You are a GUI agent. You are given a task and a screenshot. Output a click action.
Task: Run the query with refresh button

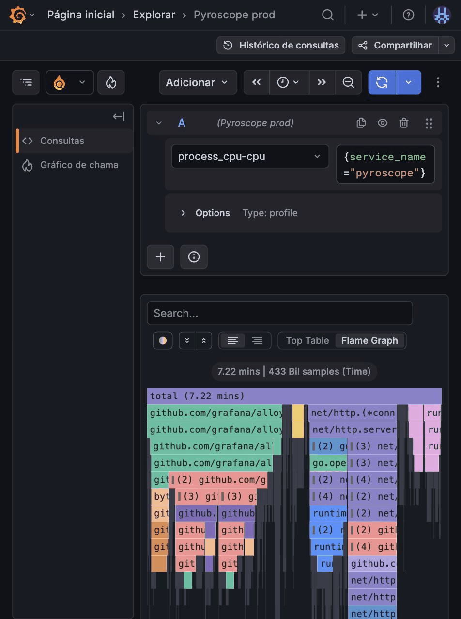pyautogui.click(x=382, y=82)
